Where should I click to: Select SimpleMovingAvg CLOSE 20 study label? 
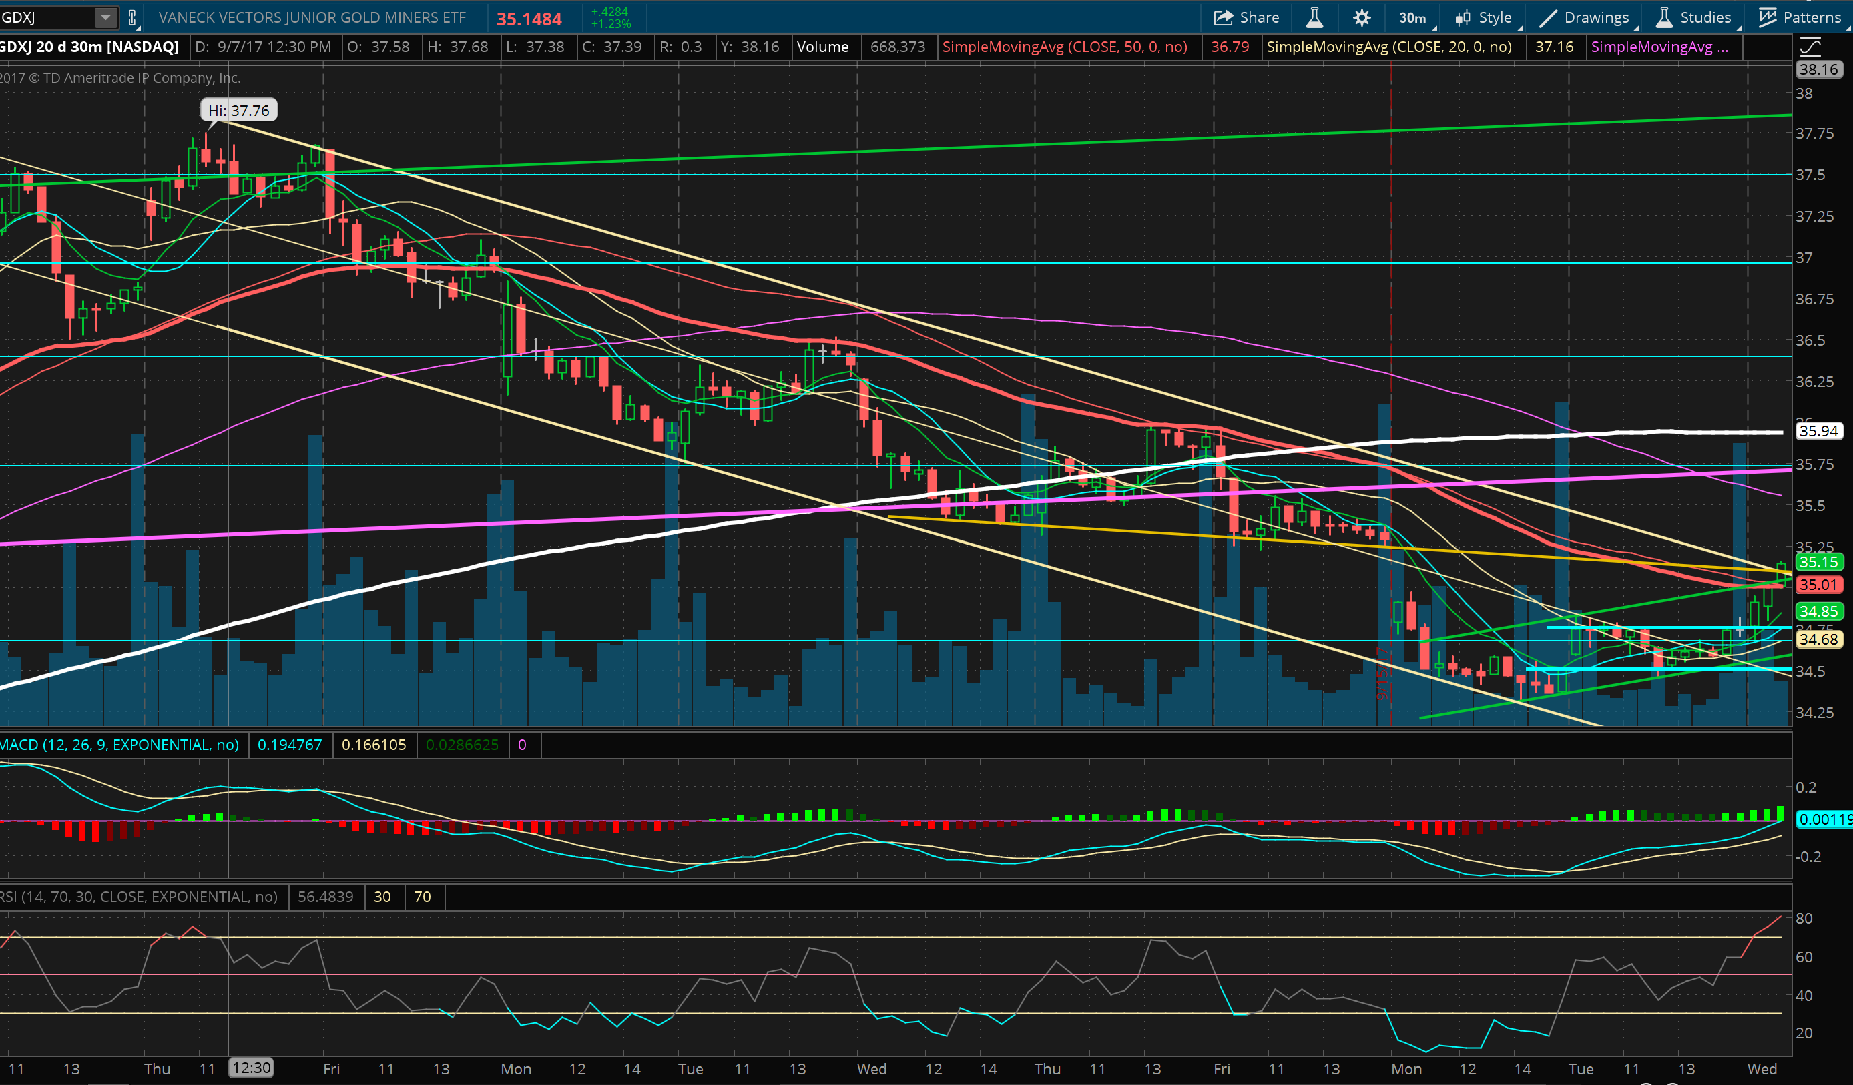(1388, 47)
